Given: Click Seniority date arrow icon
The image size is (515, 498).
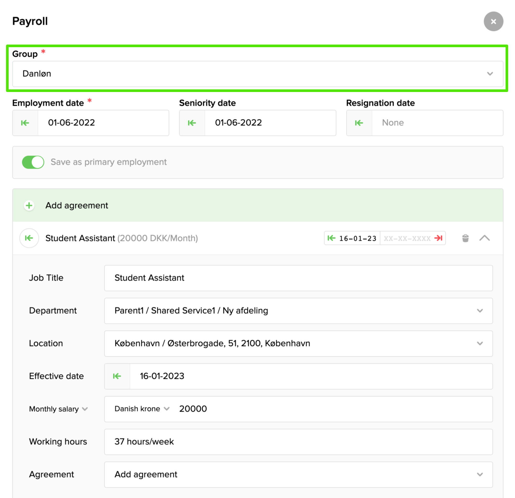Looking at the screenshot, I should (x=192, y=123).
